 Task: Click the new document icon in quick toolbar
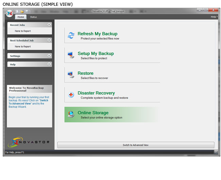pyautogui.click(x=17, y=11)
